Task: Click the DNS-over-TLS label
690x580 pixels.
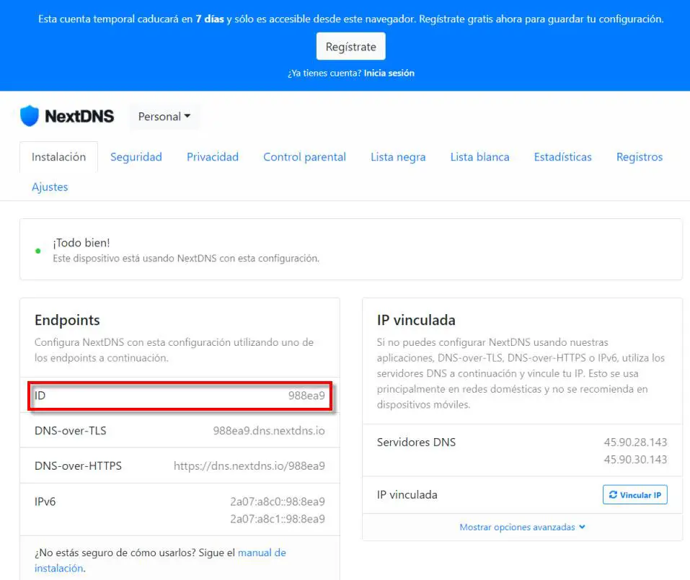Action: click(x=71, y=430)
